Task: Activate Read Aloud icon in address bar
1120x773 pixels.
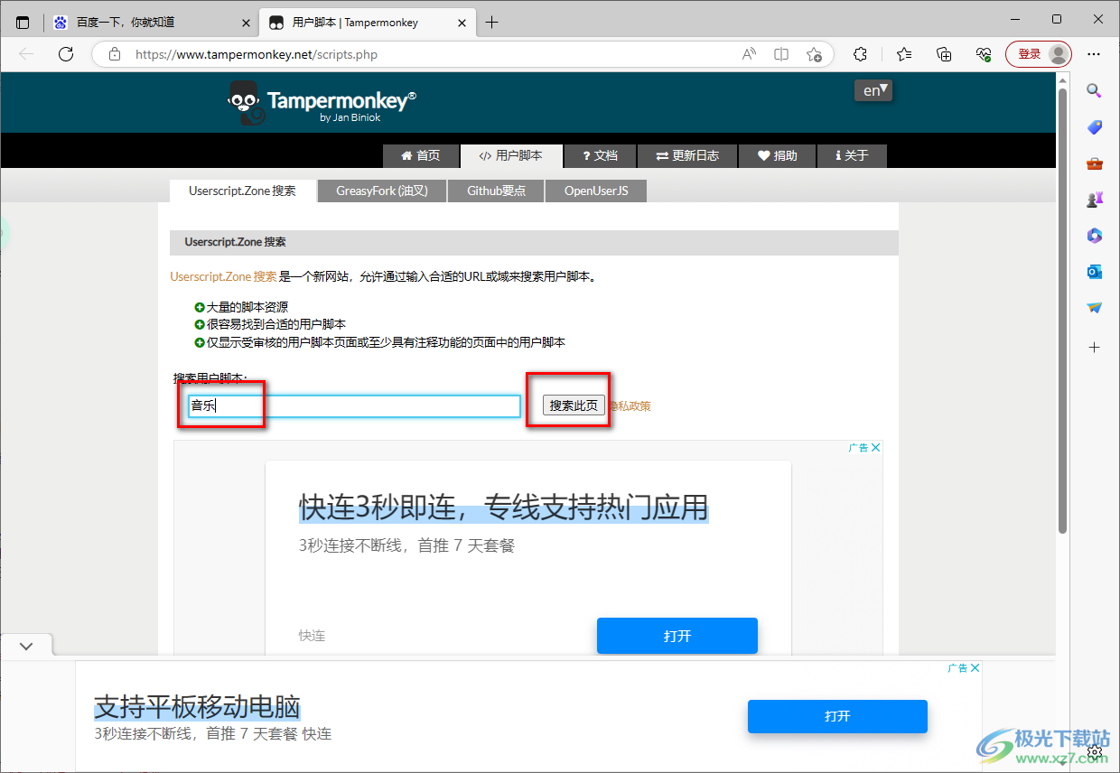Action: pos(749,54)
